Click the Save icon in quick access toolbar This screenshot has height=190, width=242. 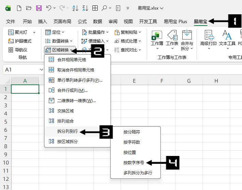[x=39, y=8]
